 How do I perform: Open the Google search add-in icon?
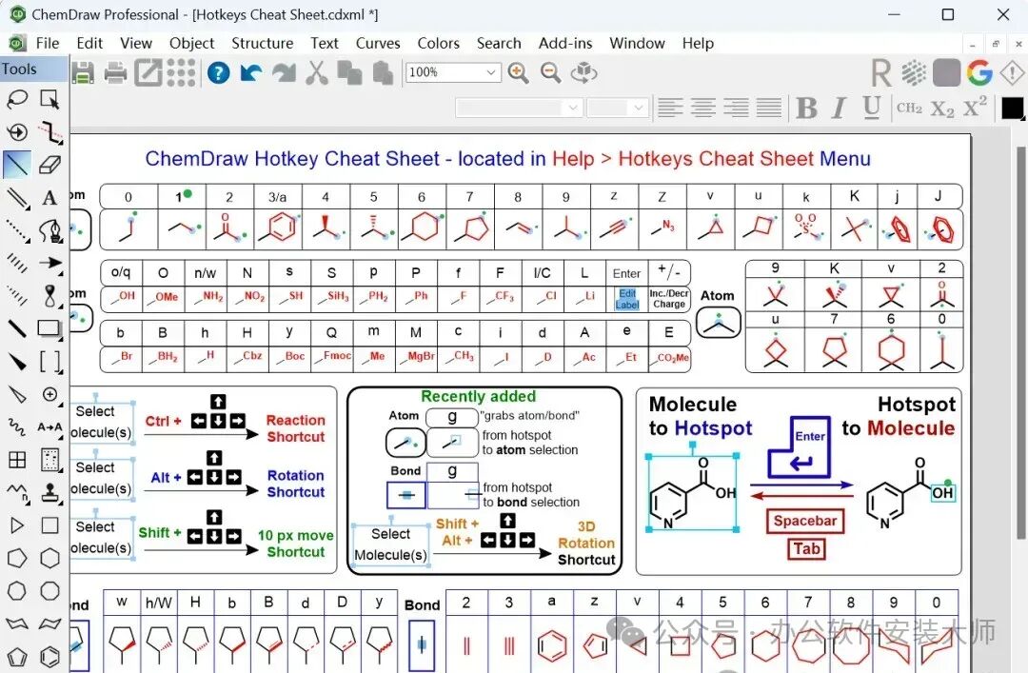[979, 72]
